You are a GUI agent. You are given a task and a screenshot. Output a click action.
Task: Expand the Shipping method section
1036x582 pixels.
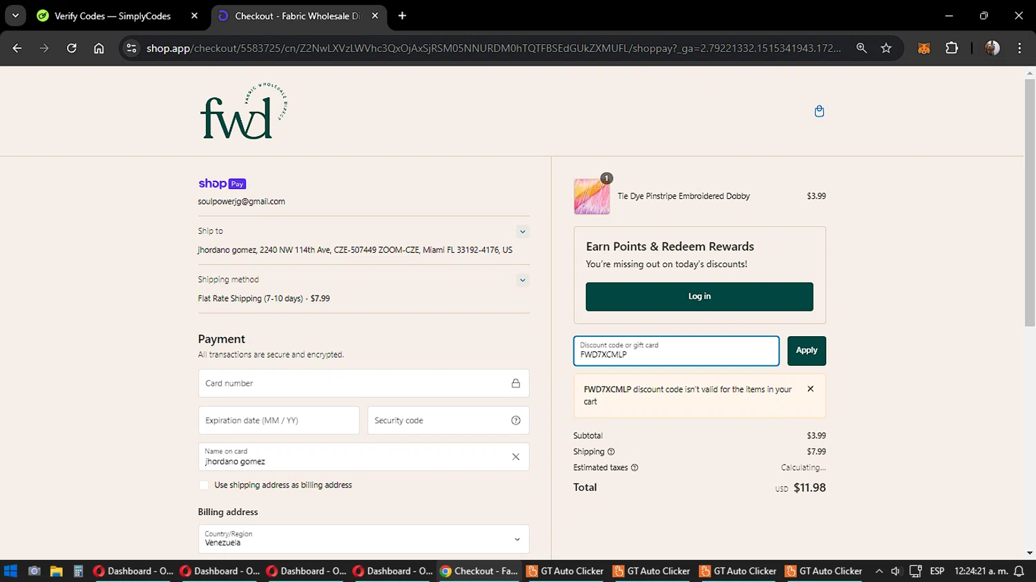click(x=522, y=280)
